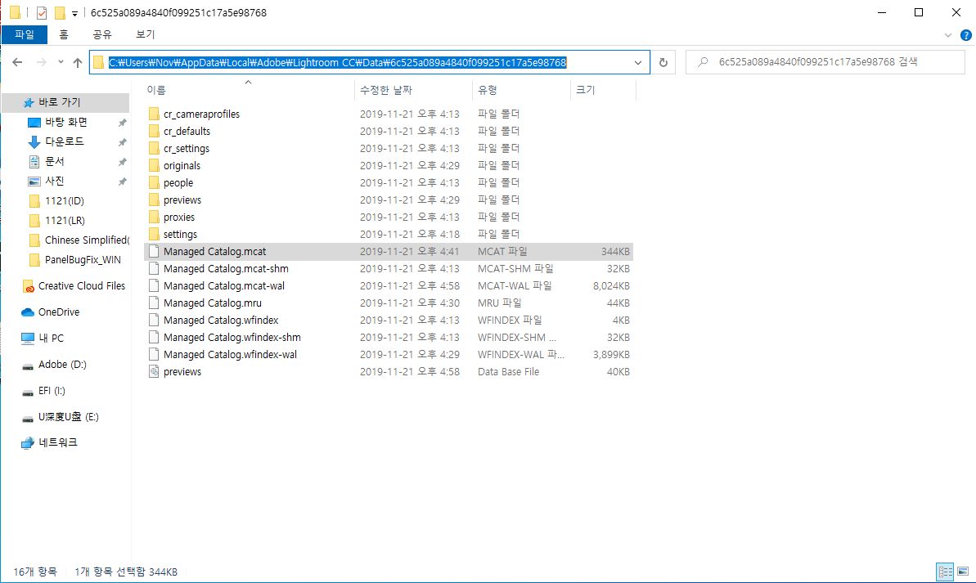976x583 pixels.
Task: Click the up-one-level arrow icon
Action: (x=78, y=62)
